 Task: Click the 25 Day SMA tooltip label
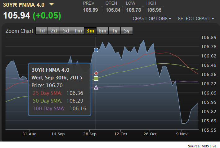pyautogui.click(x=47, y=93)
